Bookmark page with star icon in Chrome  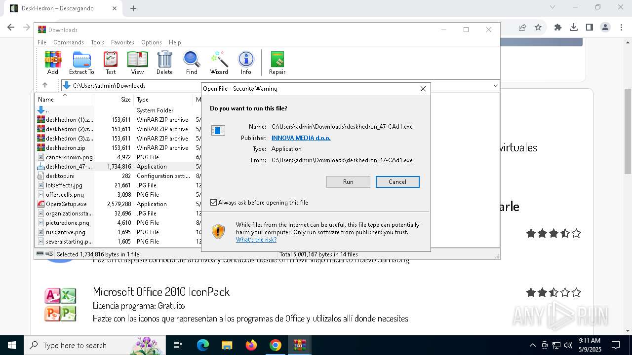point(538,28)
